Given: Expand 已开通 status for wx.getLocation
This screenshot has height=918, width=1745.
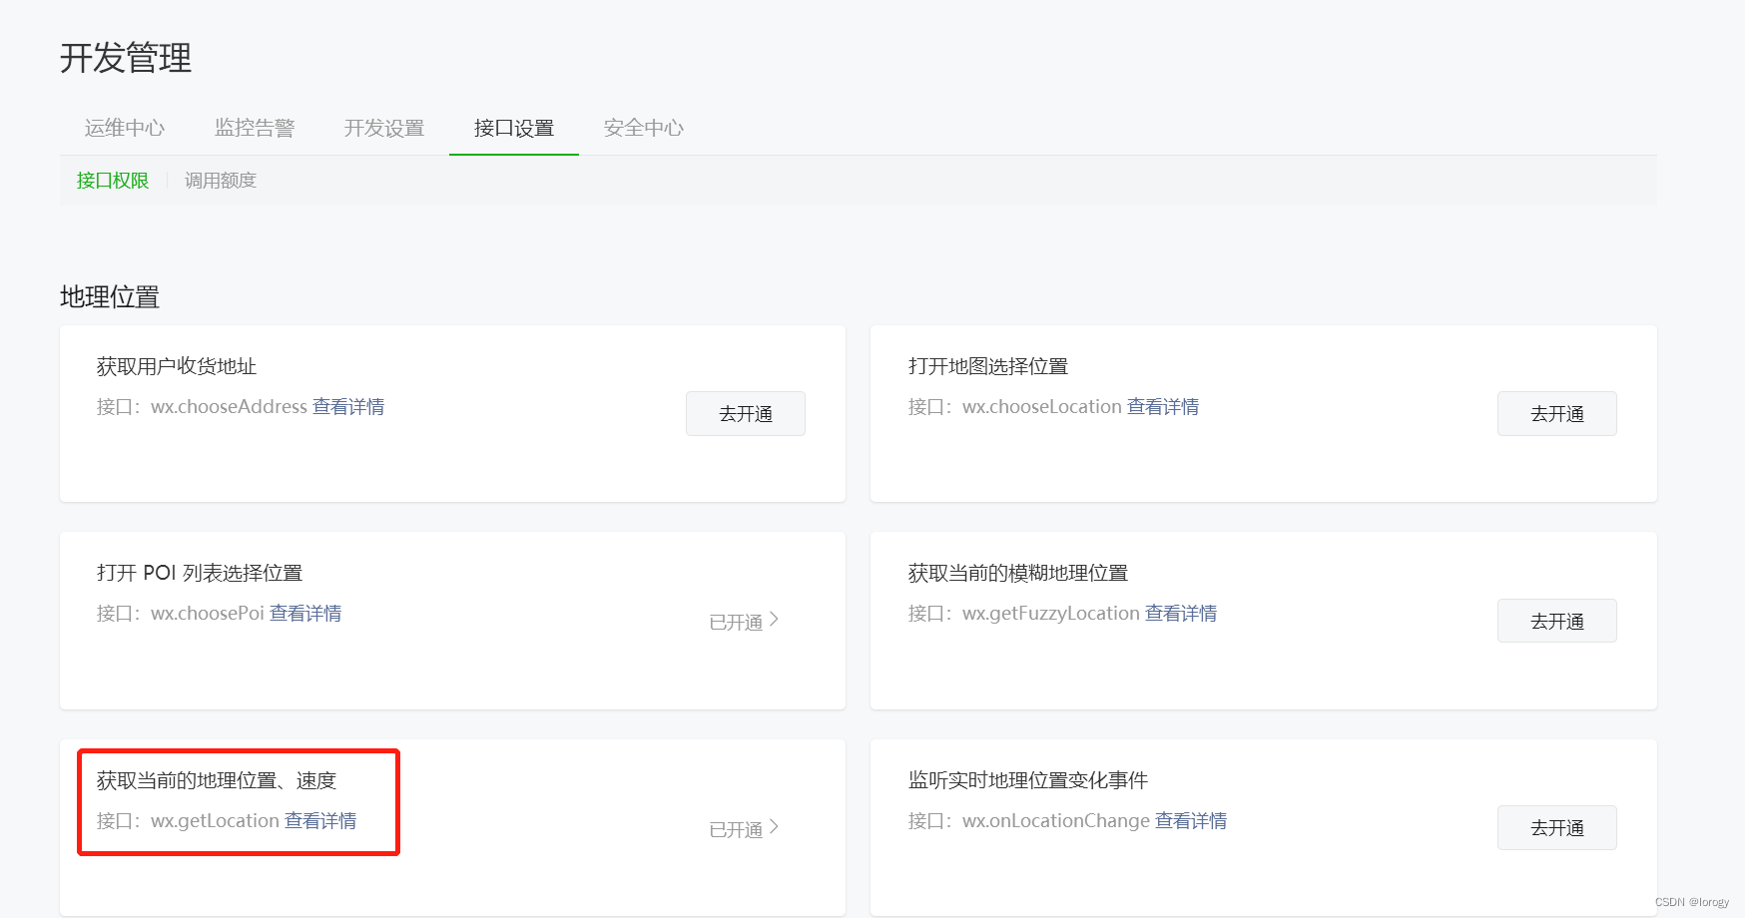Looking at the screenshot, I should [745, 829].
